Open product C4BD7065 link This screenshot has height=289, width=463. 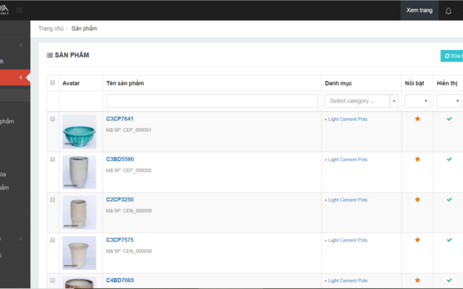(120, 281)
